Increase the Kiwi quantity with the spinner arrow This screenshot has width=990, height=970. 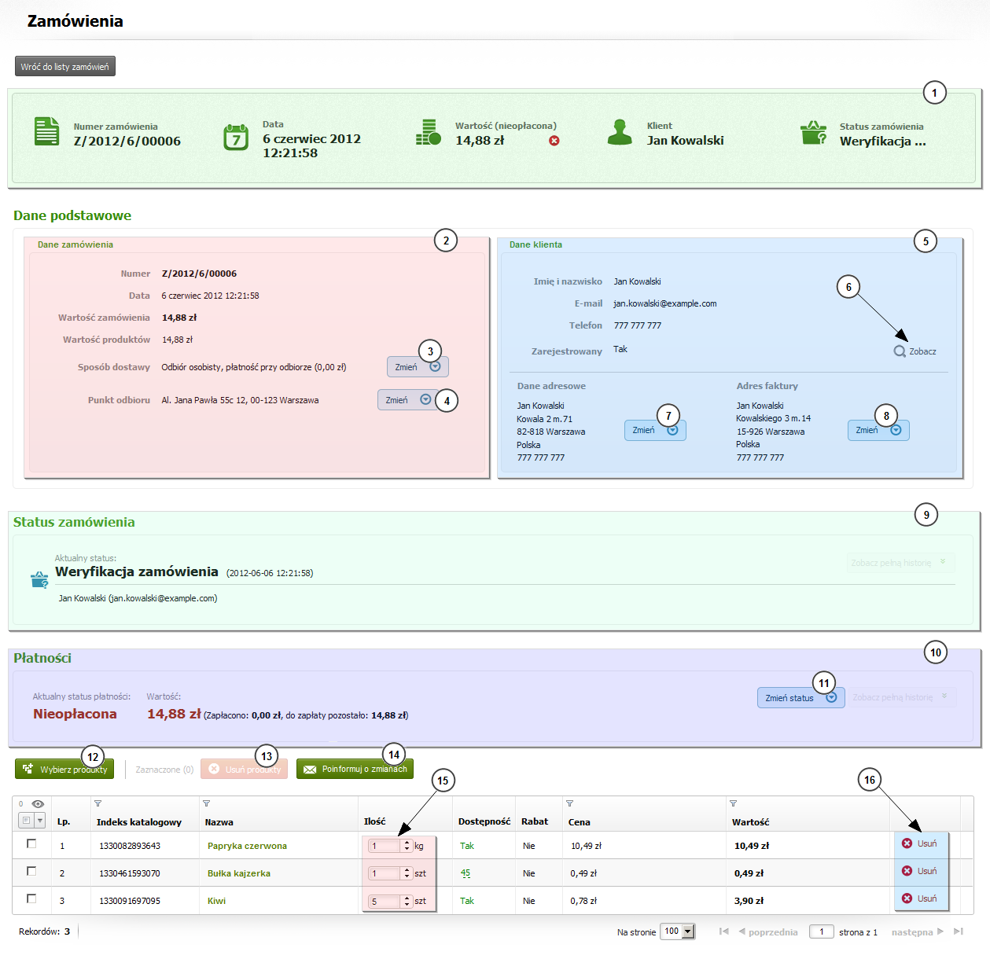pyautogui.click(x=407, y=898)
